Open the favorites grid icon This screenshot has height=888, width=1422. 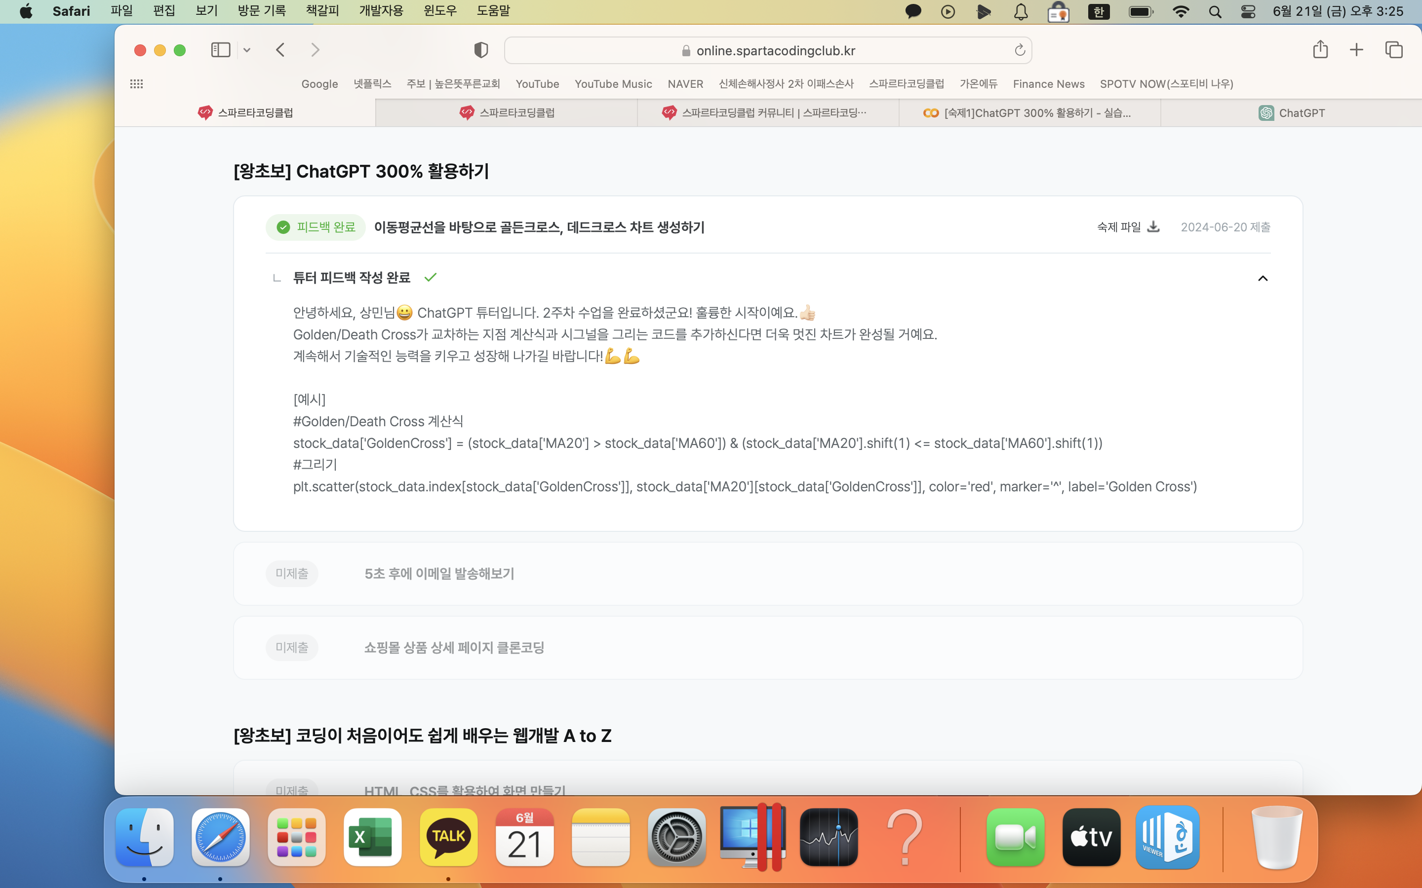coord(136,84)
